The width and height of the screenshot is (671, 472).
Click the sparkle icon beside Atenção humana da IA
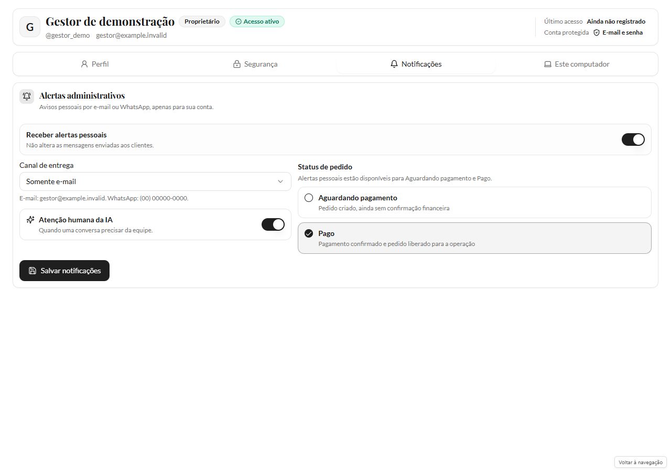30,220
